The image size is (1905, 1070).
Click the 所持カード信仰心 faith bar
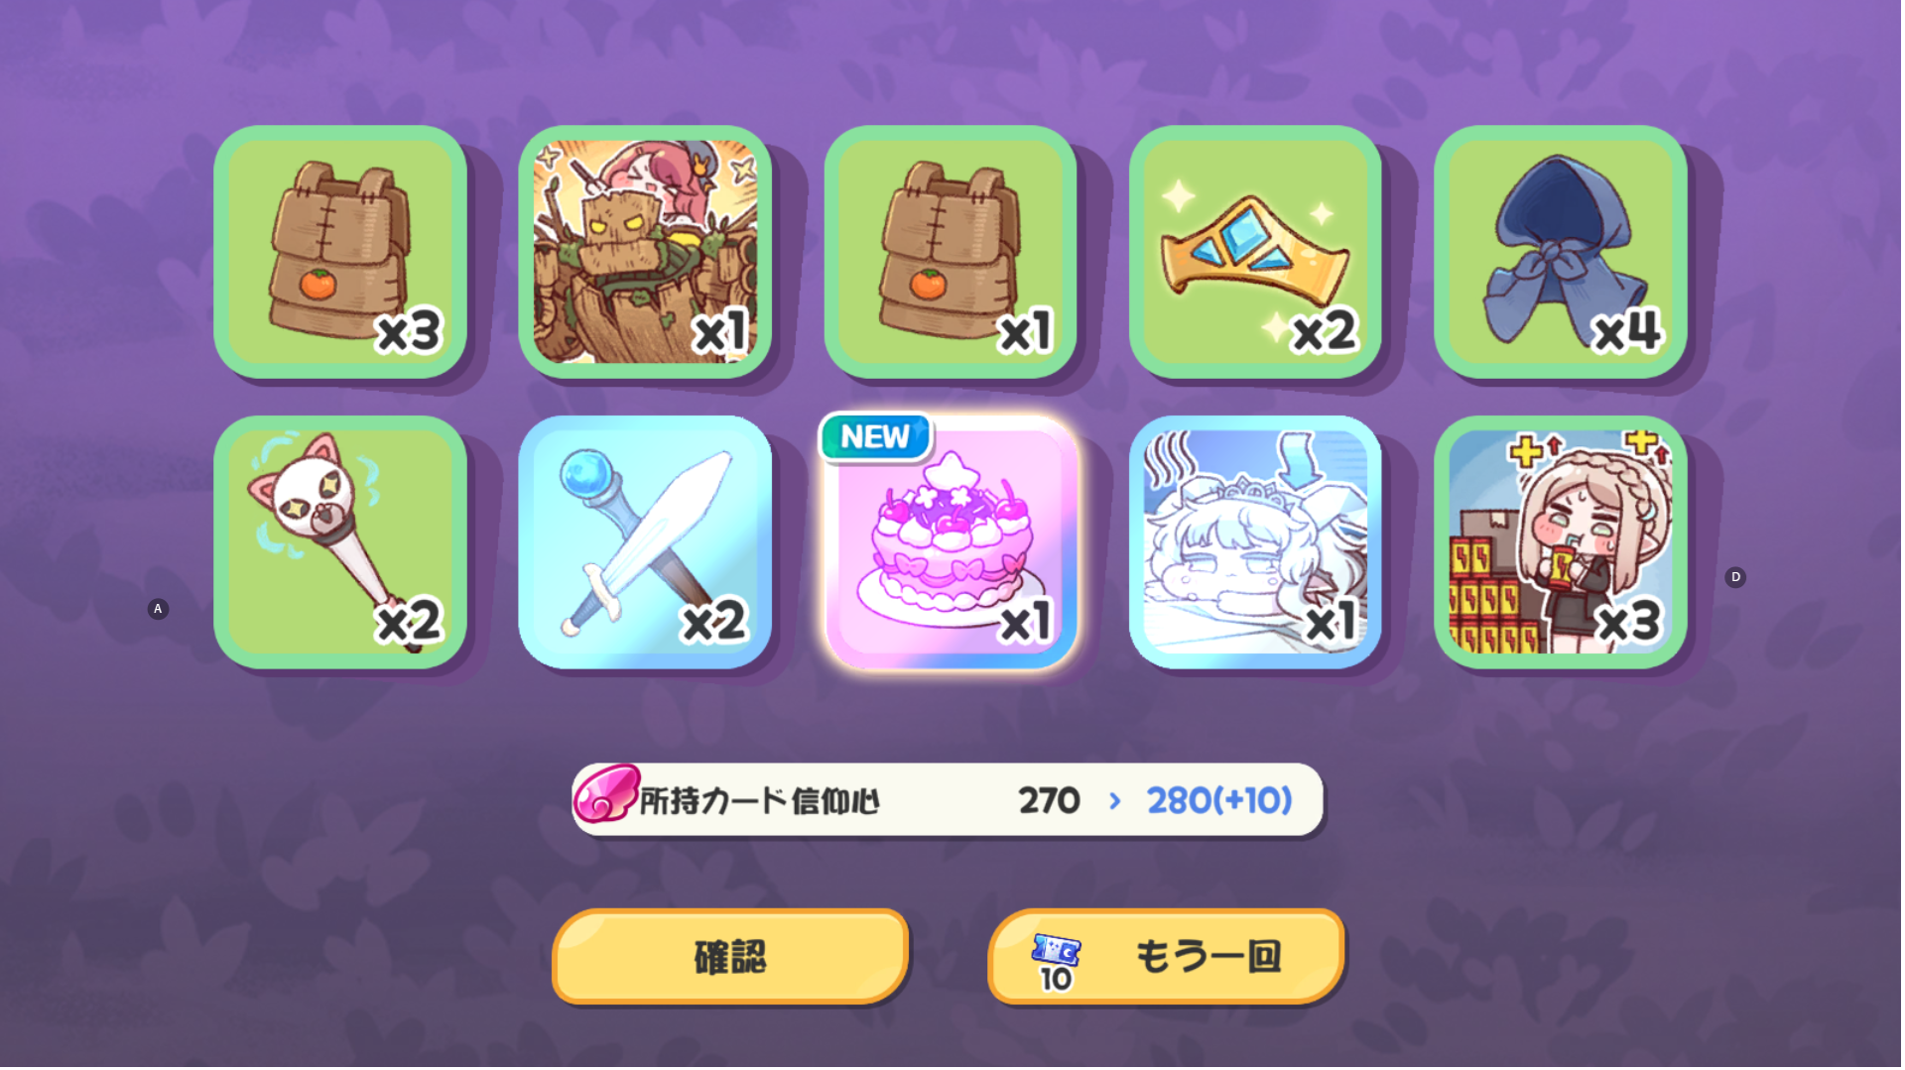click(948, 799)
